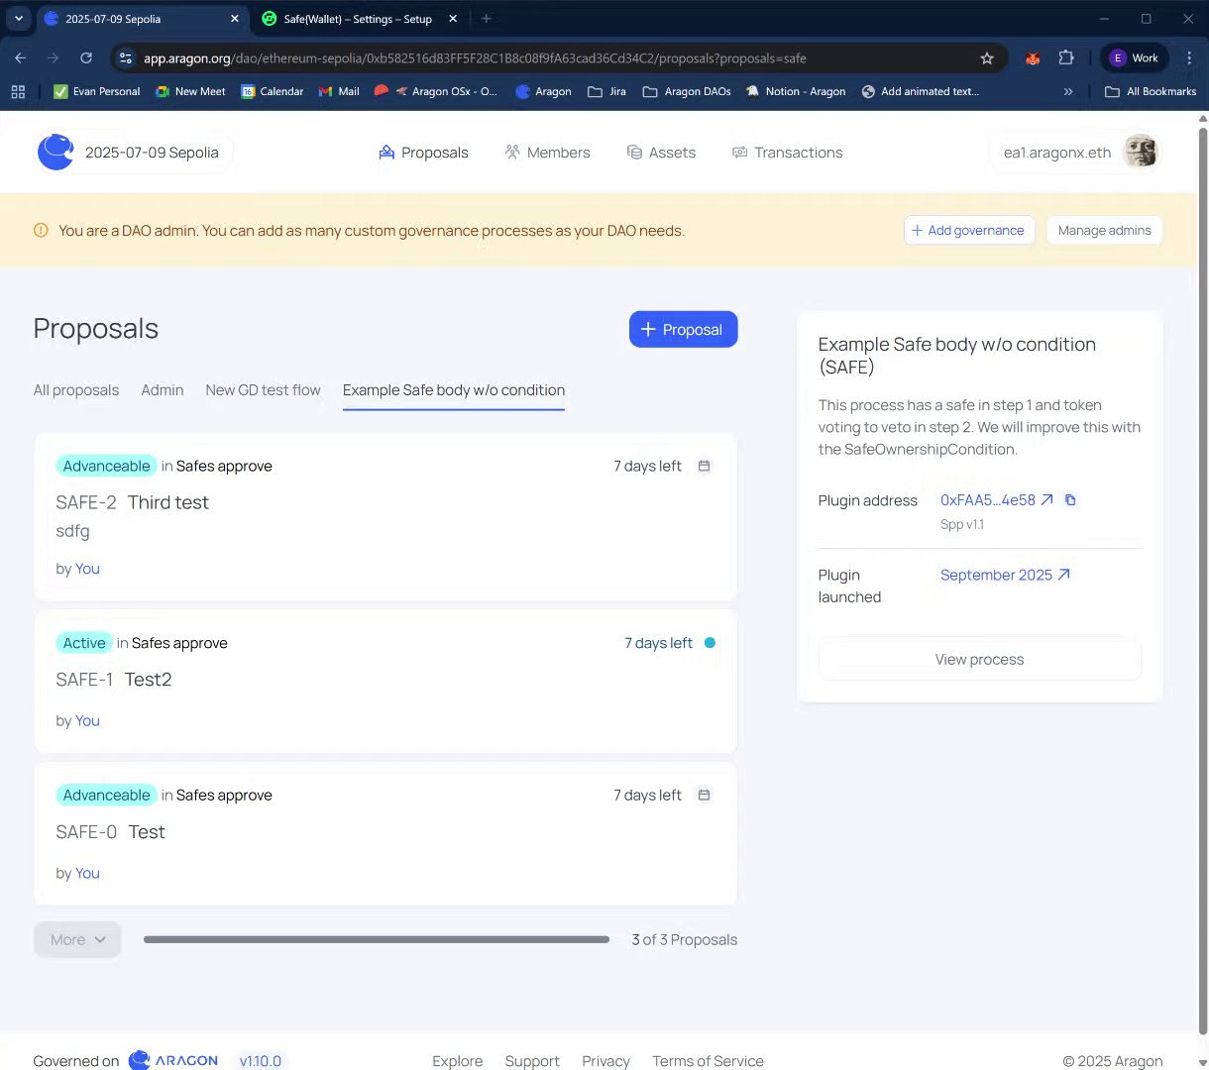Open SAFE-2 Third test proposal
This screenshot has width=1209, height=1070.
click(385, 516)
